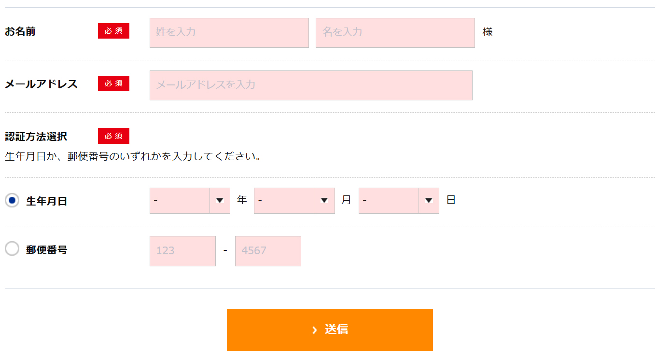Select the 郵便番号 radio button
Screen dimensions: 657x358
click(12, 250)
